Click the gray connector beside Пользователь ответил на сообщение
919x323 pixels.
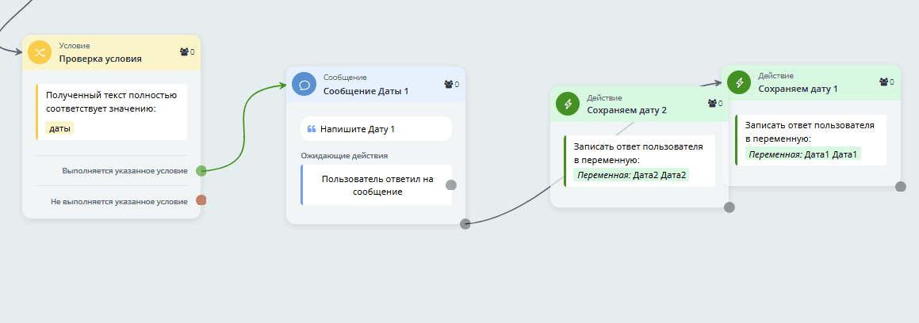(451, 185)
